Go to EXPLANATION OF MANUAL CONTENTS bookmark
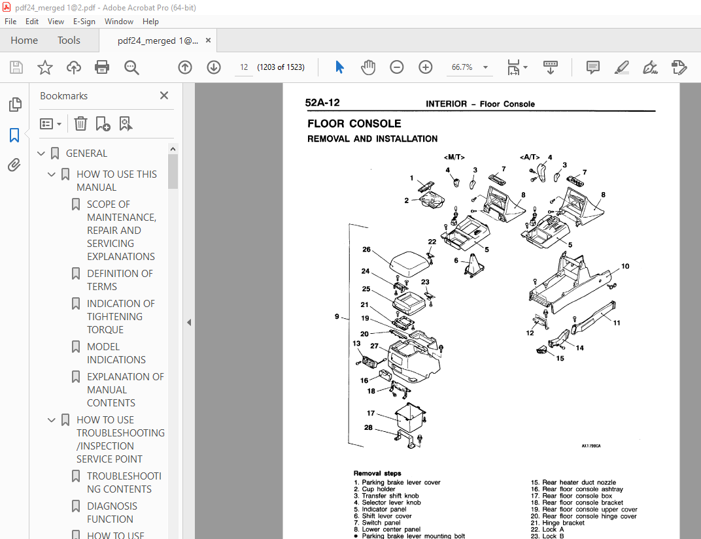This screenshot has height=539, width=701. 125,390
